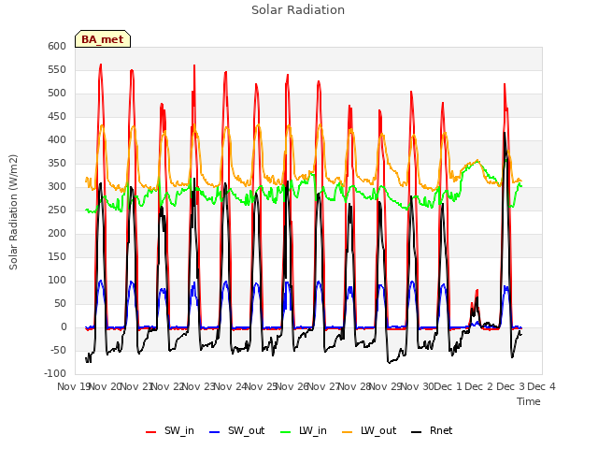Click the Nov 27 x-axis date label

click(x=324, y=386)
